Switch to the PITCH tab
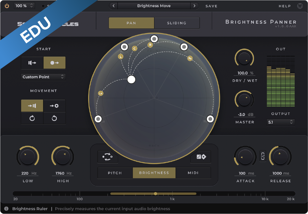Viewport: 308px width, 214px height. [x=115, y=173]
